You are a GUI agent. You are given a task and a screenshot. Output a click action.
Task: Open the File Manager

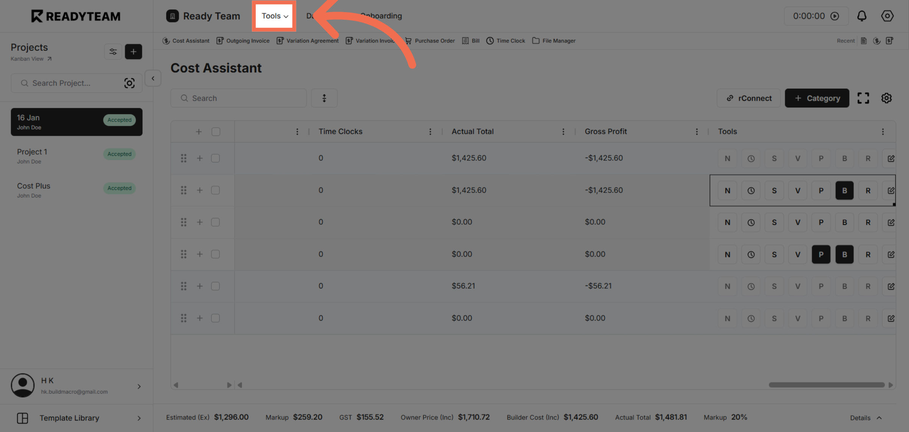click(x=554, y=41)
